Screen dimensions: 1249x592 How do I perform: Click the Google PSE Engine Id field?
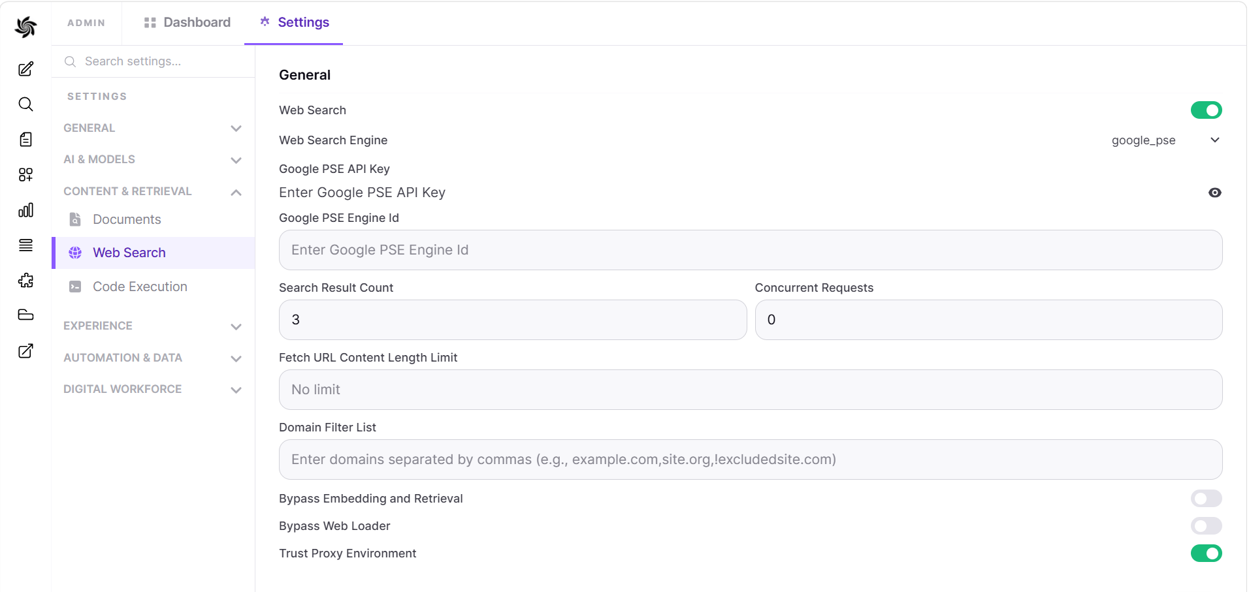(x=751, y=250)
